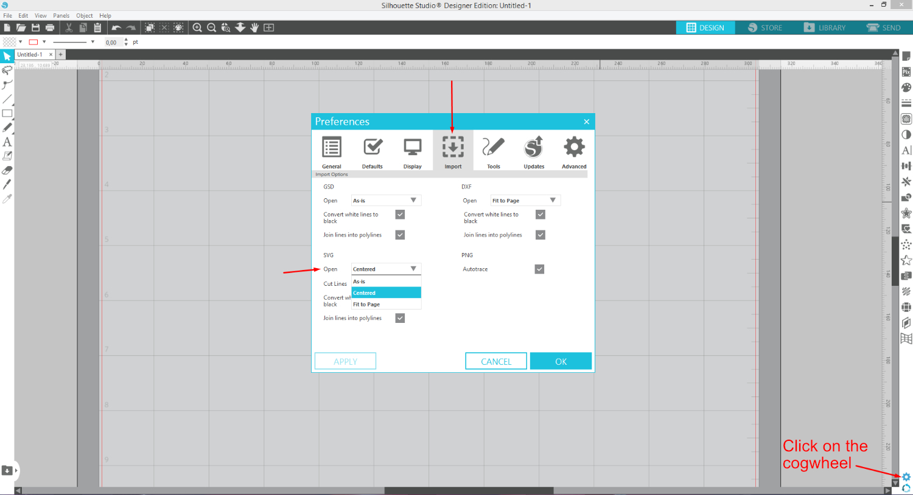Click the line thickness value field
Image resolution: width=913 pixels, height=495 pixels.
113,42
